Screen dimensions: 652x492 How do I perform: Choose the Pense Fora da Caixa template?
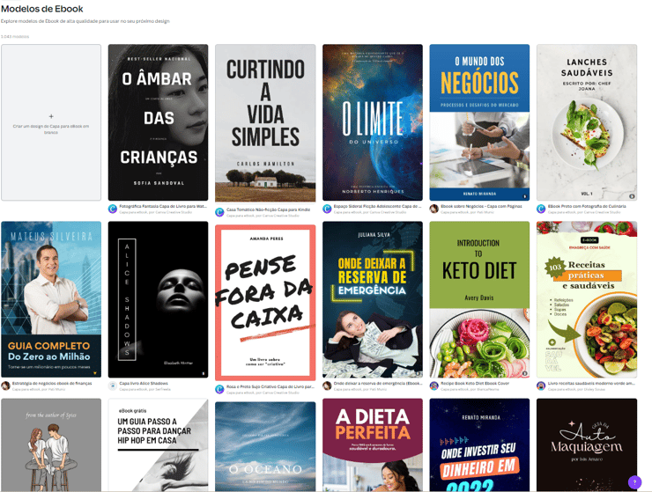point(265,301)
